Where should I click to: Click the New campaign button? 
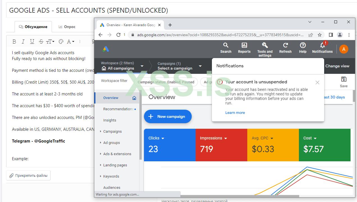click(x=168, y=116)
